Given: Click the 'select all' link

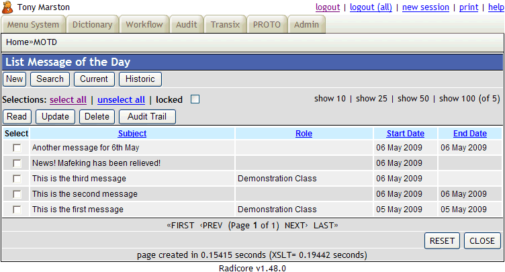Looking at the screenshot, I should [x=68, y=100].
